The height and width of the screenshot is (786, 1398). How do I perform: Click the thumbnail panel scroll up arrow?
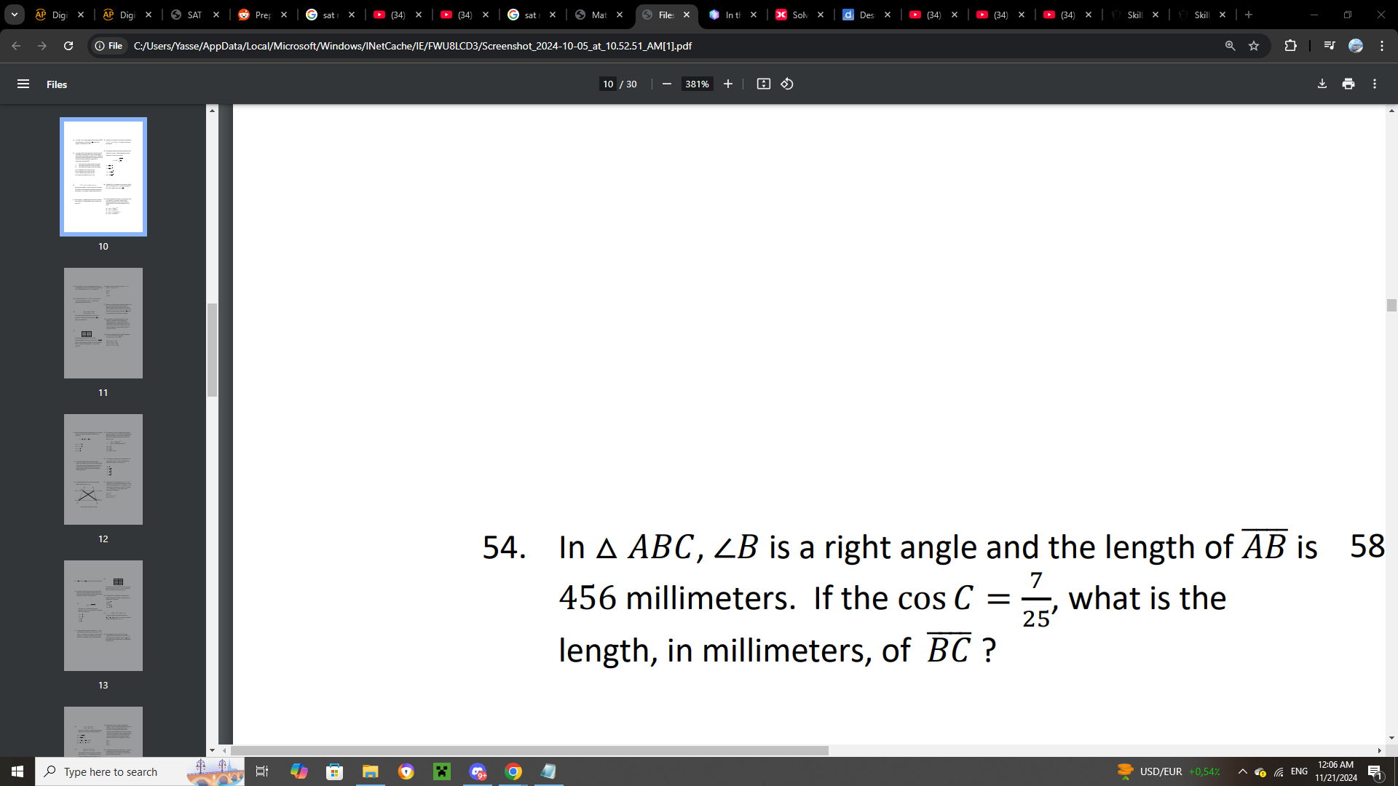coord(212,111)
